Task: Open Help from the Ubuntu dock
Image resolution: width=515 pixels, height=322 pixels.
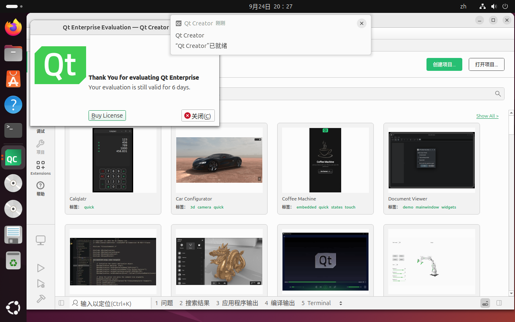Action: pos(13,105)
